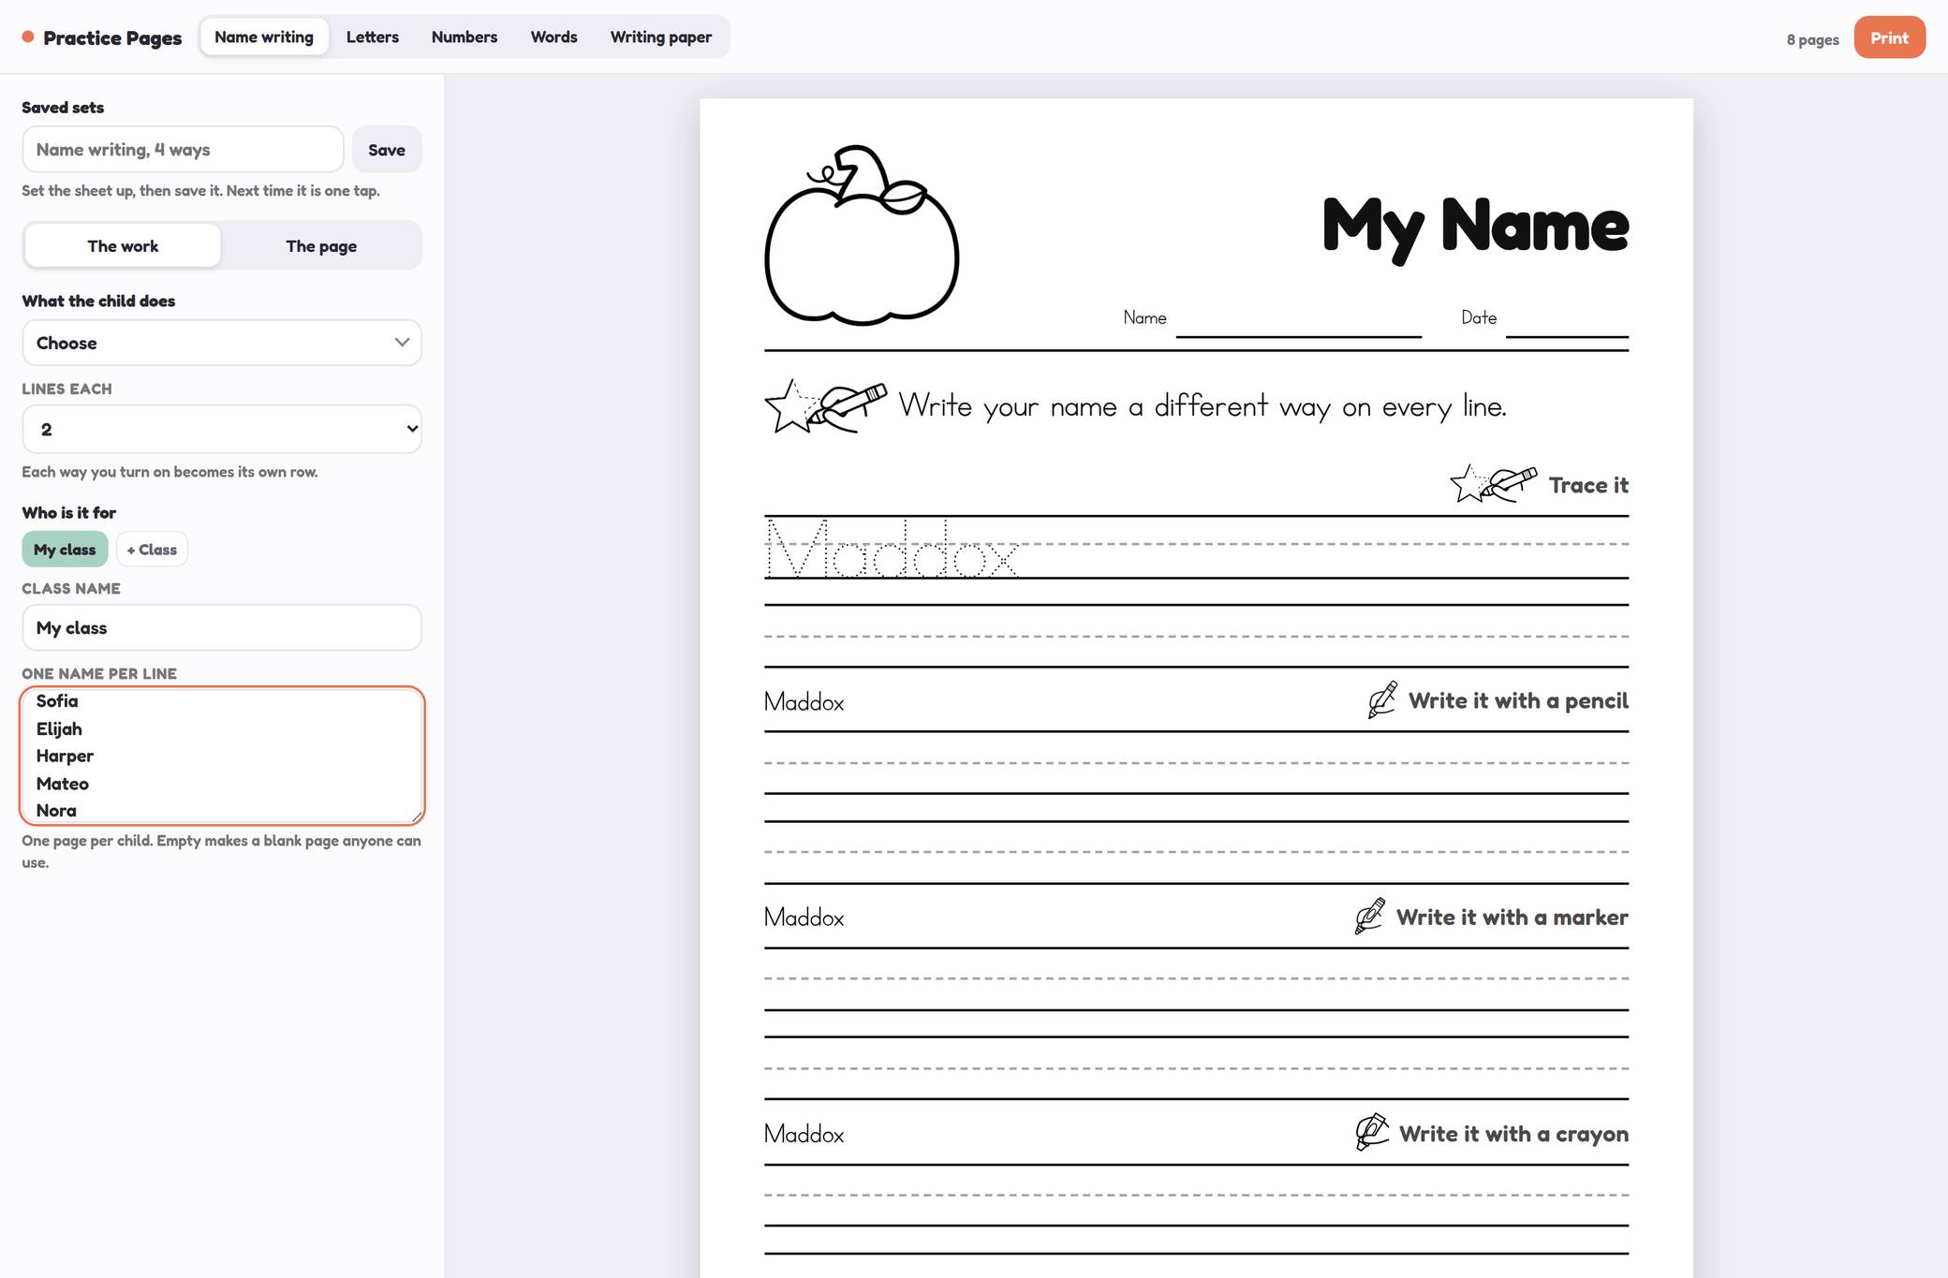
Task: Click the orange dot logo by Practice Pages
Action: [x=28, y=37]
